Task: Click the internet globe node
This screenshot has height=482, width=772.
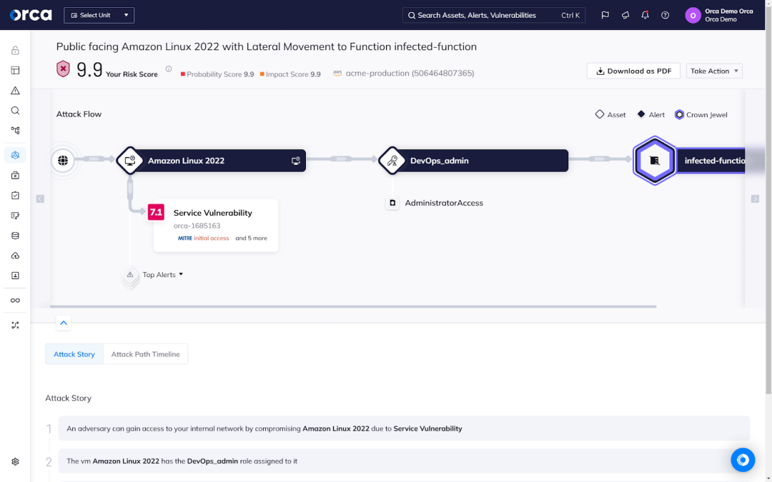Action: tap(63, 161)
